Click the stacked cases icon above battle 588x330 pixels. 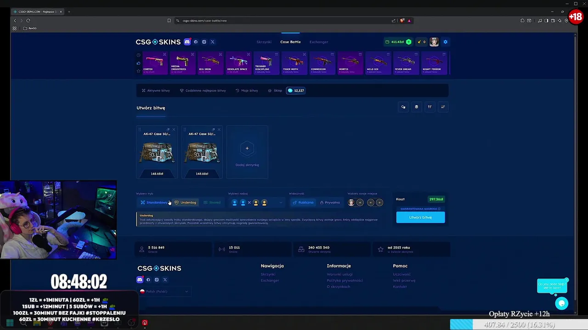(x=416, y=107)
